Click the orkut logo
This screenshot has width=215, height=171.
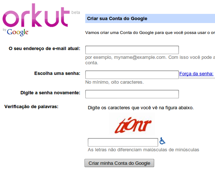click(36, 15)
